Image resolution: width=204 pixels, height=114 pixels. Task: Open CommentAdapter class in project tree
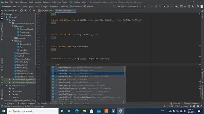tap(26, 29)
